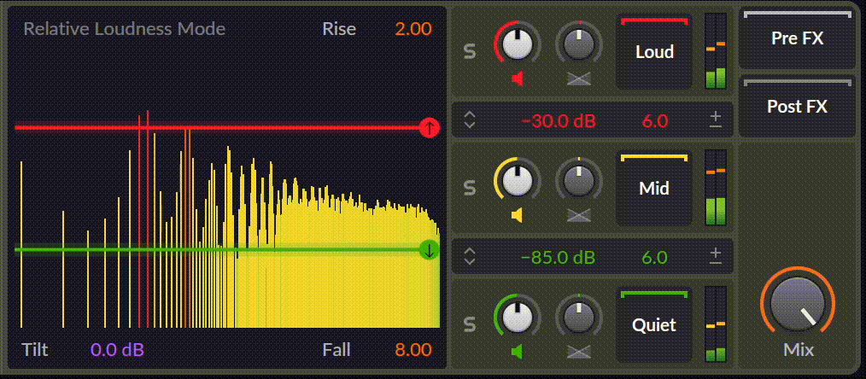866x379 pixels.
Task: Click the gray knob beside Quiet gain
Action: 578,317
